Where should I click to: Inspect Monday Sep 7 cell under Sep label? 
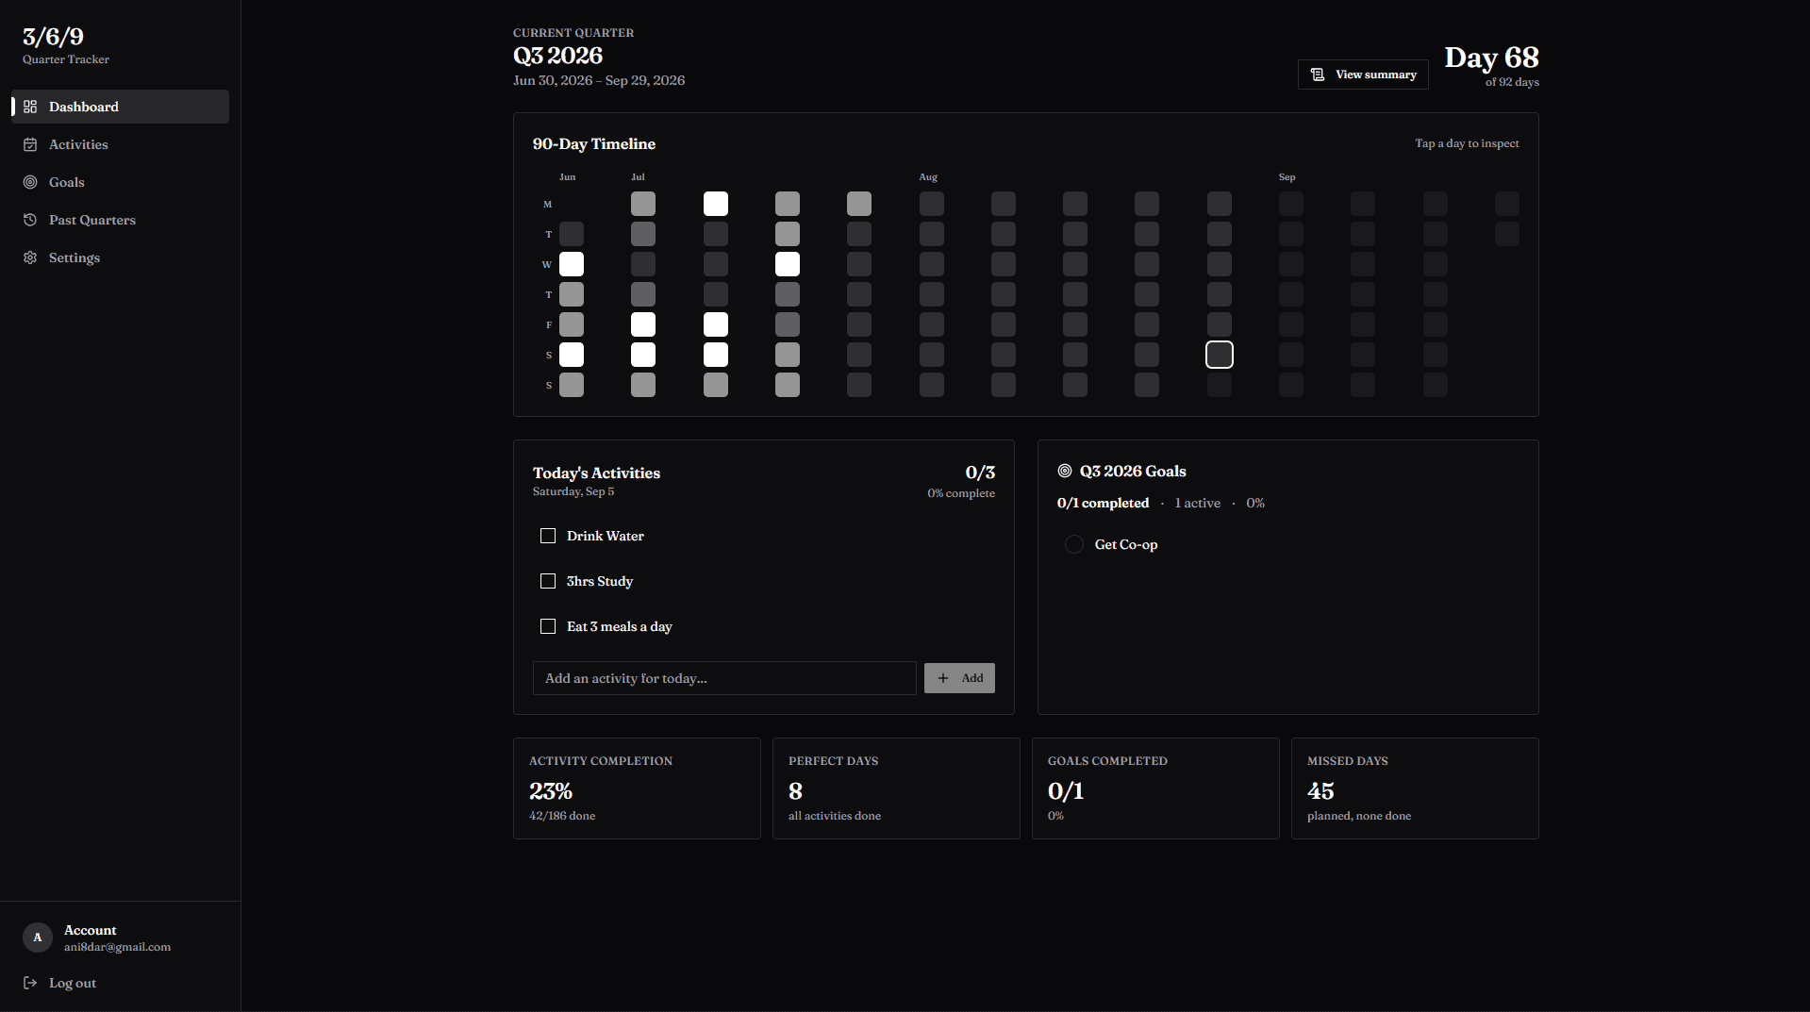pos(1291,204)
